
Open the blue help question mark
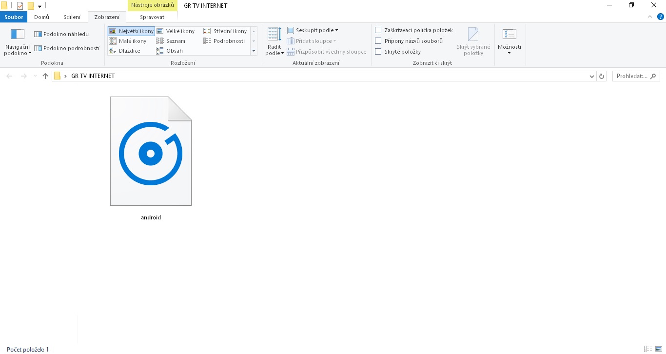pos(661,17)
